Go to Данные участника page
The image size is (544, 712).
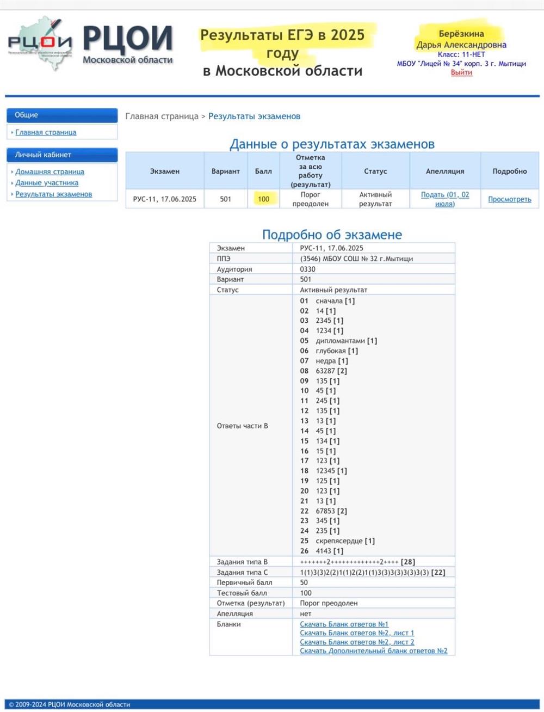click(47, 183)
